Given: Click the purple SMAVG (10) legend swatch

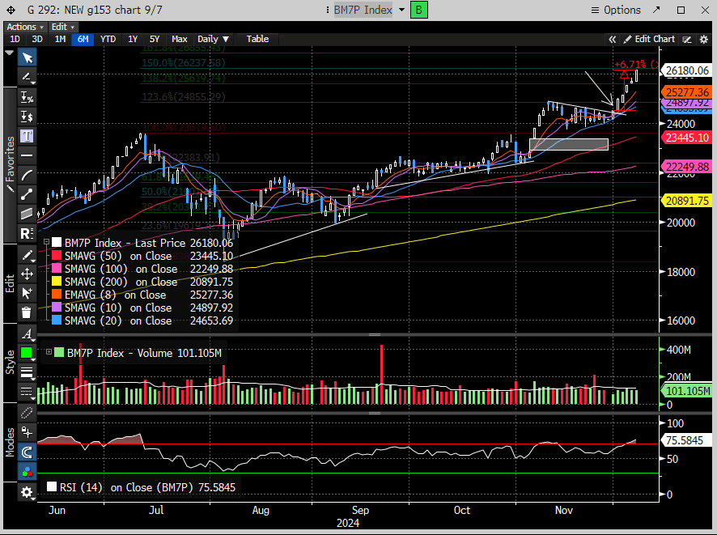Looking at the screenshot, I should click(57, 308).
